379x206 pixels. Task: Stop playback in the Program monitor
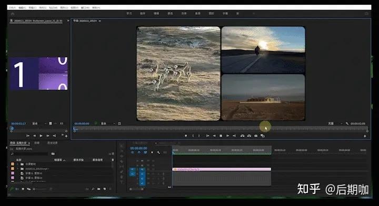(221, 136)
